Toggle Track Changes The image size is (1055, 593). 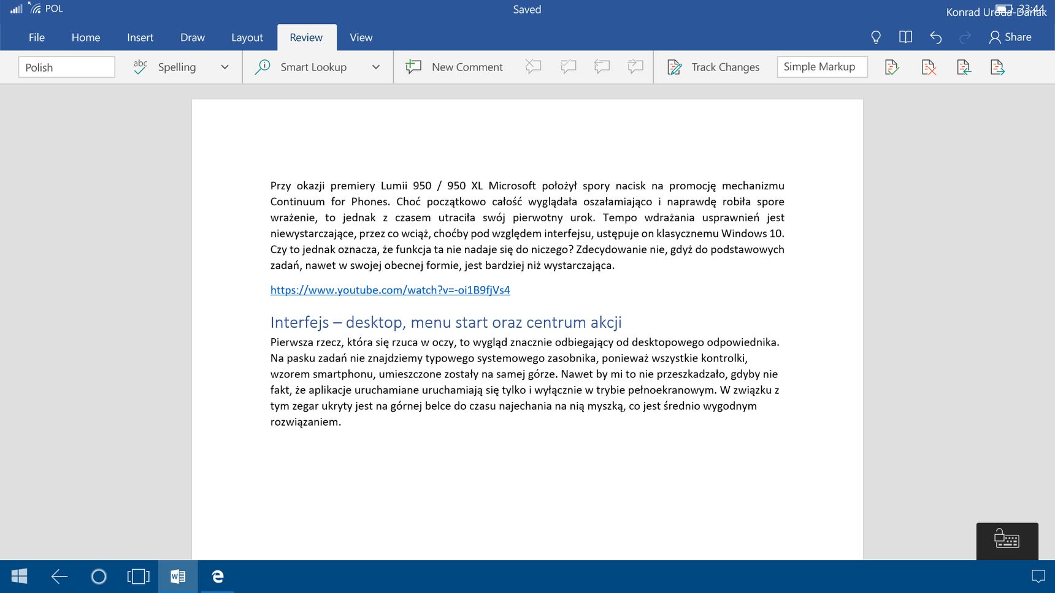713,67
